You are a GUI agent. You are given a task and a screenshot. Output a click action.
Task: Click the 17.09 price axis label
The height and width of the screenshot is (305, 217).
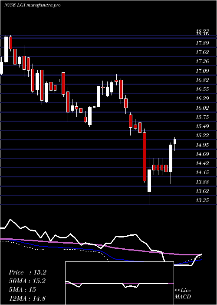tap(202, 71)
